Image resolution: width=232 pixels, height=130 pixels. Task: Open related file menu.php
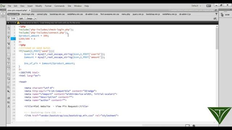(x=126, y=14)
